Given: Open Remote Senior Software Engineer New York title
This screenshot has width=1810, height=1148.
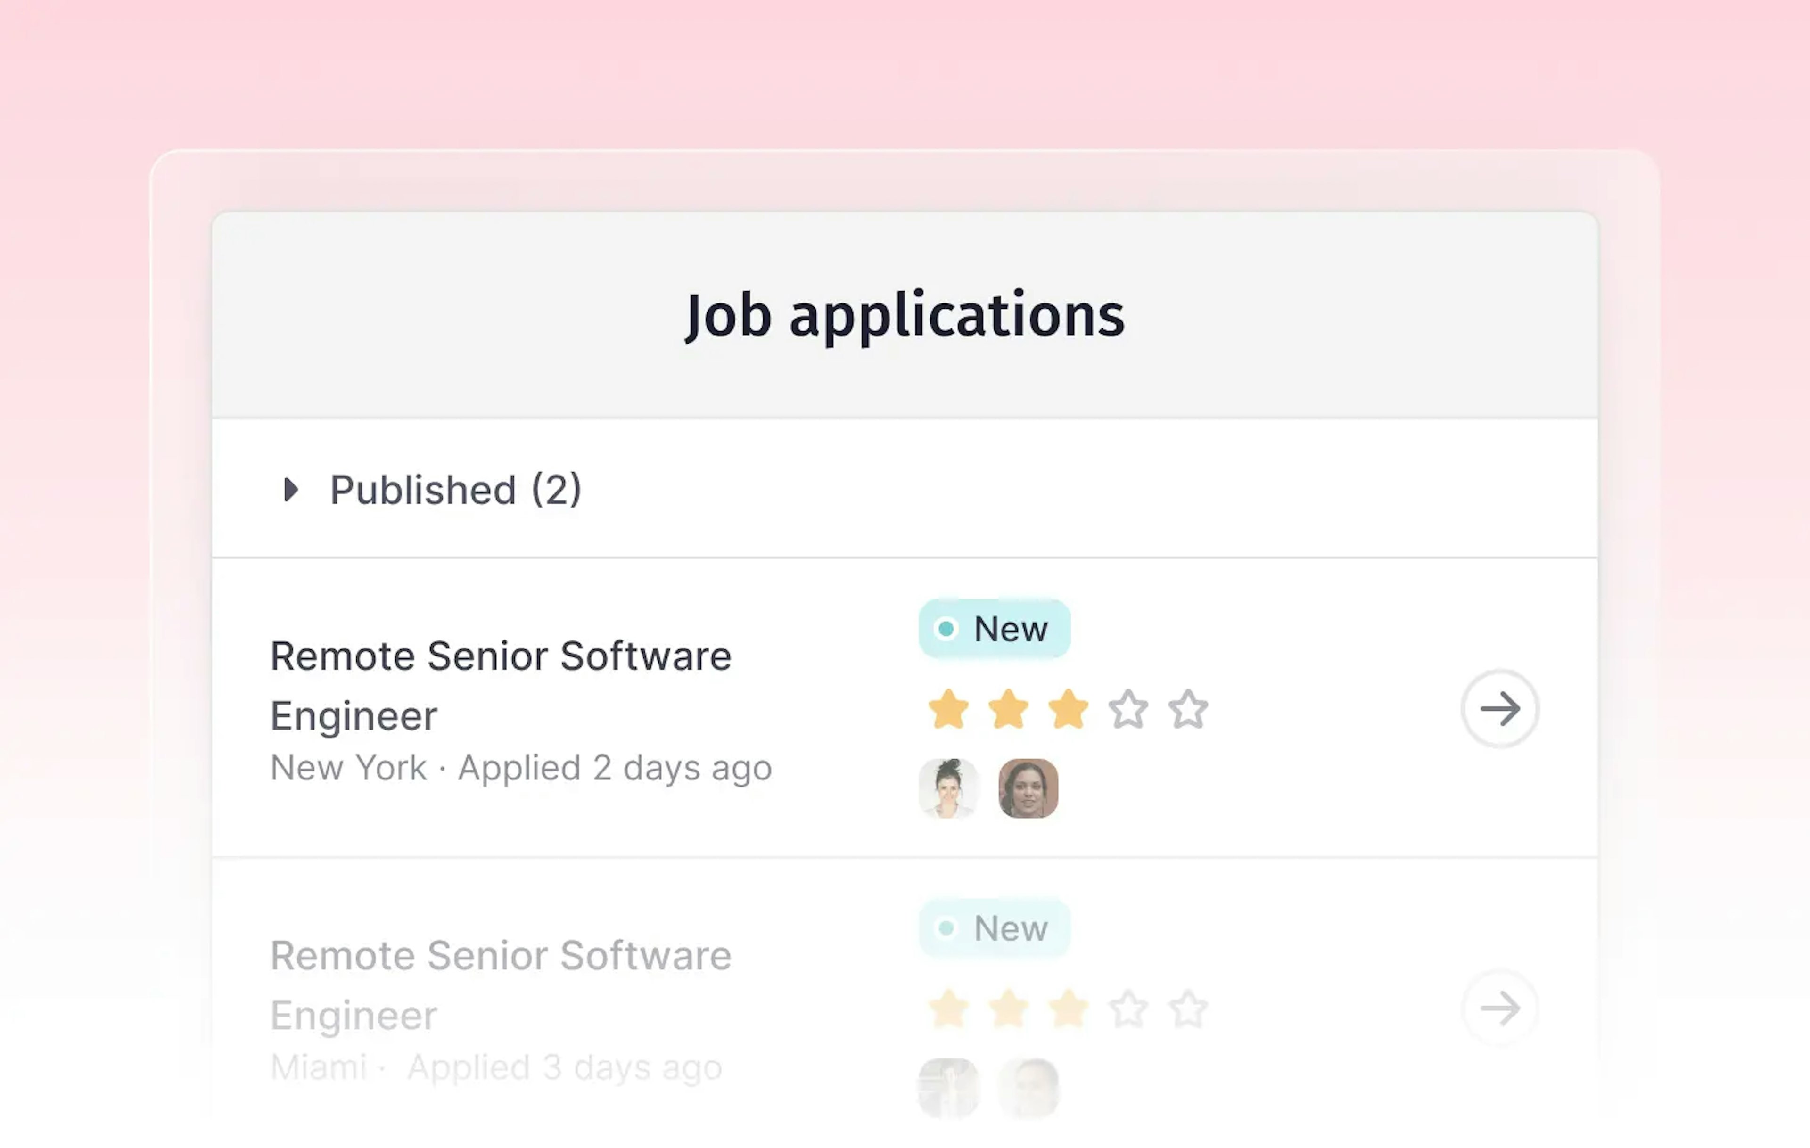Looking at the screenshot, I should point(501,684).
